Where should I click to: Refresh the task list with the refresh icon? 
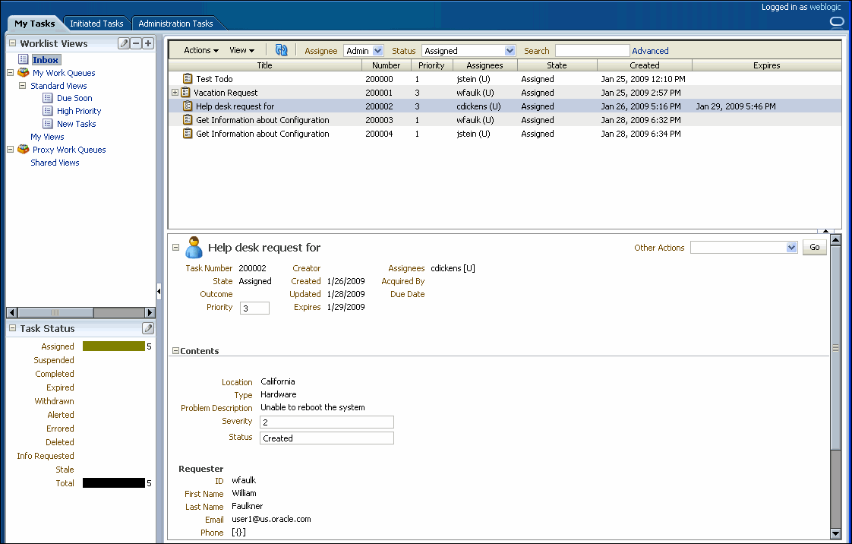pyautogui.click(x=281, y=50)
